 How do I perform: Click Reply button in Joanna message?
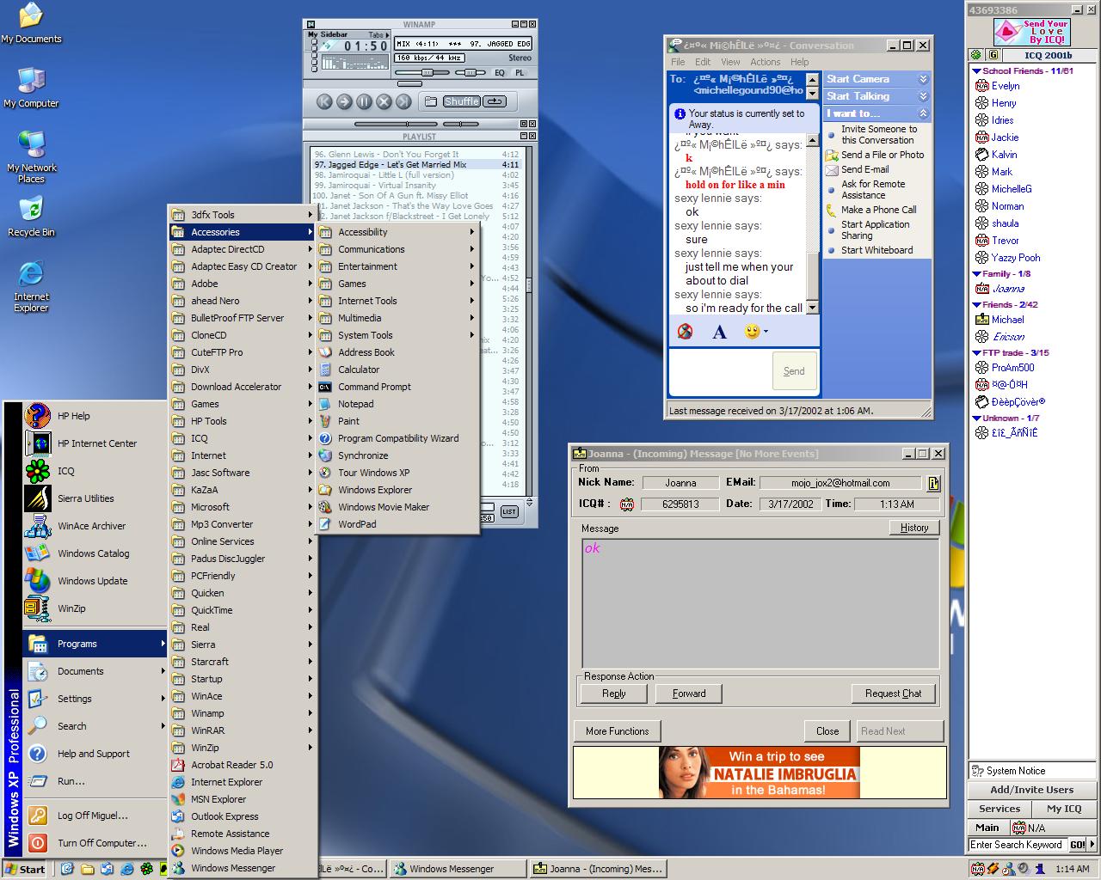click(x=613, y=694)
